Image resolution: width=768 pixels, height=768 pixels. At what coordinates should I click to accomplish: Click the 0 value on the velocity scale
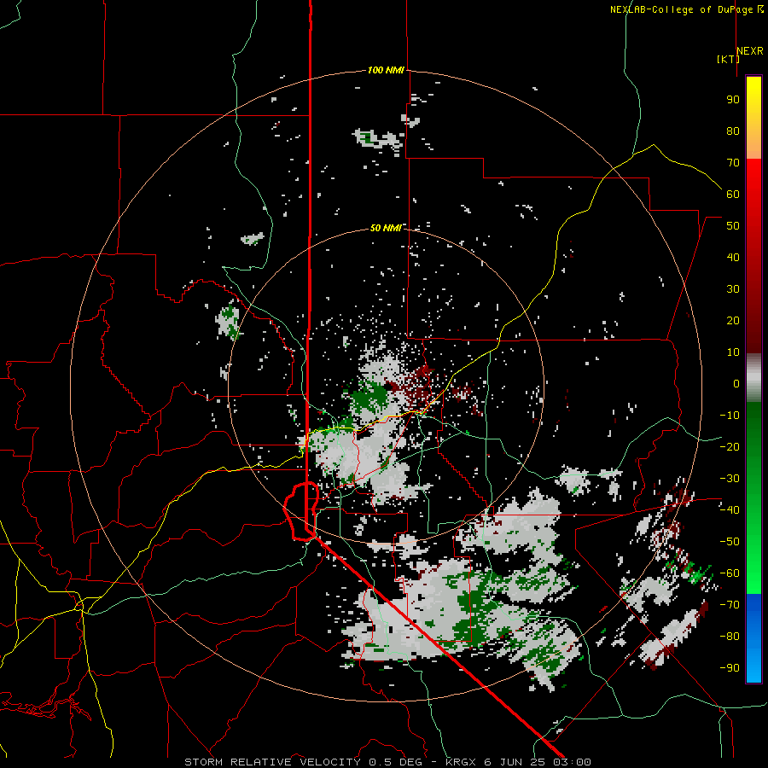[736, 384]
